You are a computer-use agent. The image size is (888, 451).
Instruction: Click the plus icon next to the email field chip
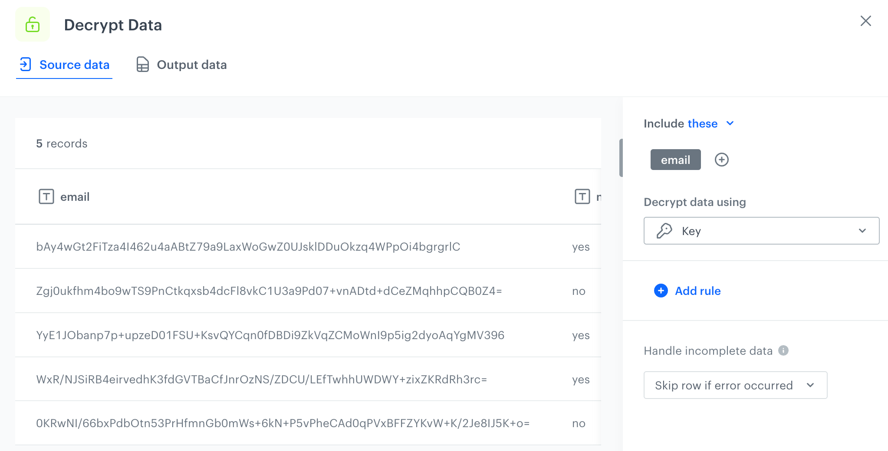pos(722,160)
